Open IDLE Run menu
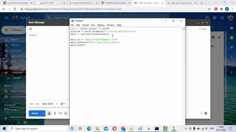 (x=93, y=25)
